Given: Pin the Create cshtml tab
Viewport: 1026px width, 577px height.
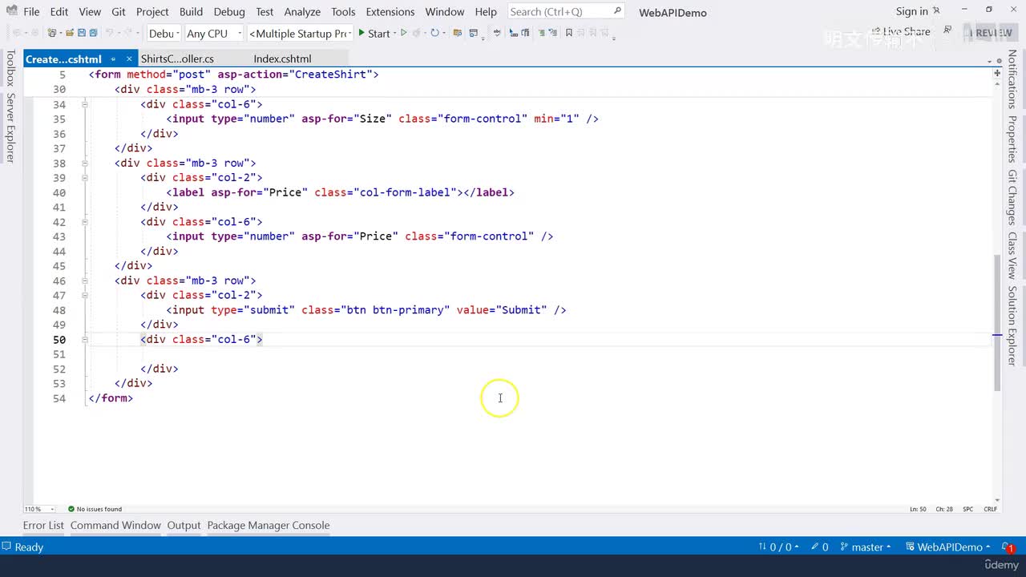Looking at the screenshot, I should click(113, 59).
